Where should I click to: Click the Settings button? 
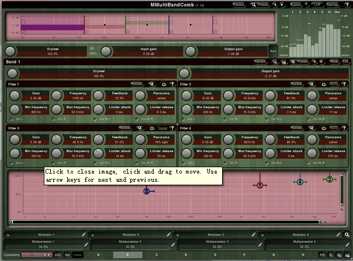click(333, 4)
